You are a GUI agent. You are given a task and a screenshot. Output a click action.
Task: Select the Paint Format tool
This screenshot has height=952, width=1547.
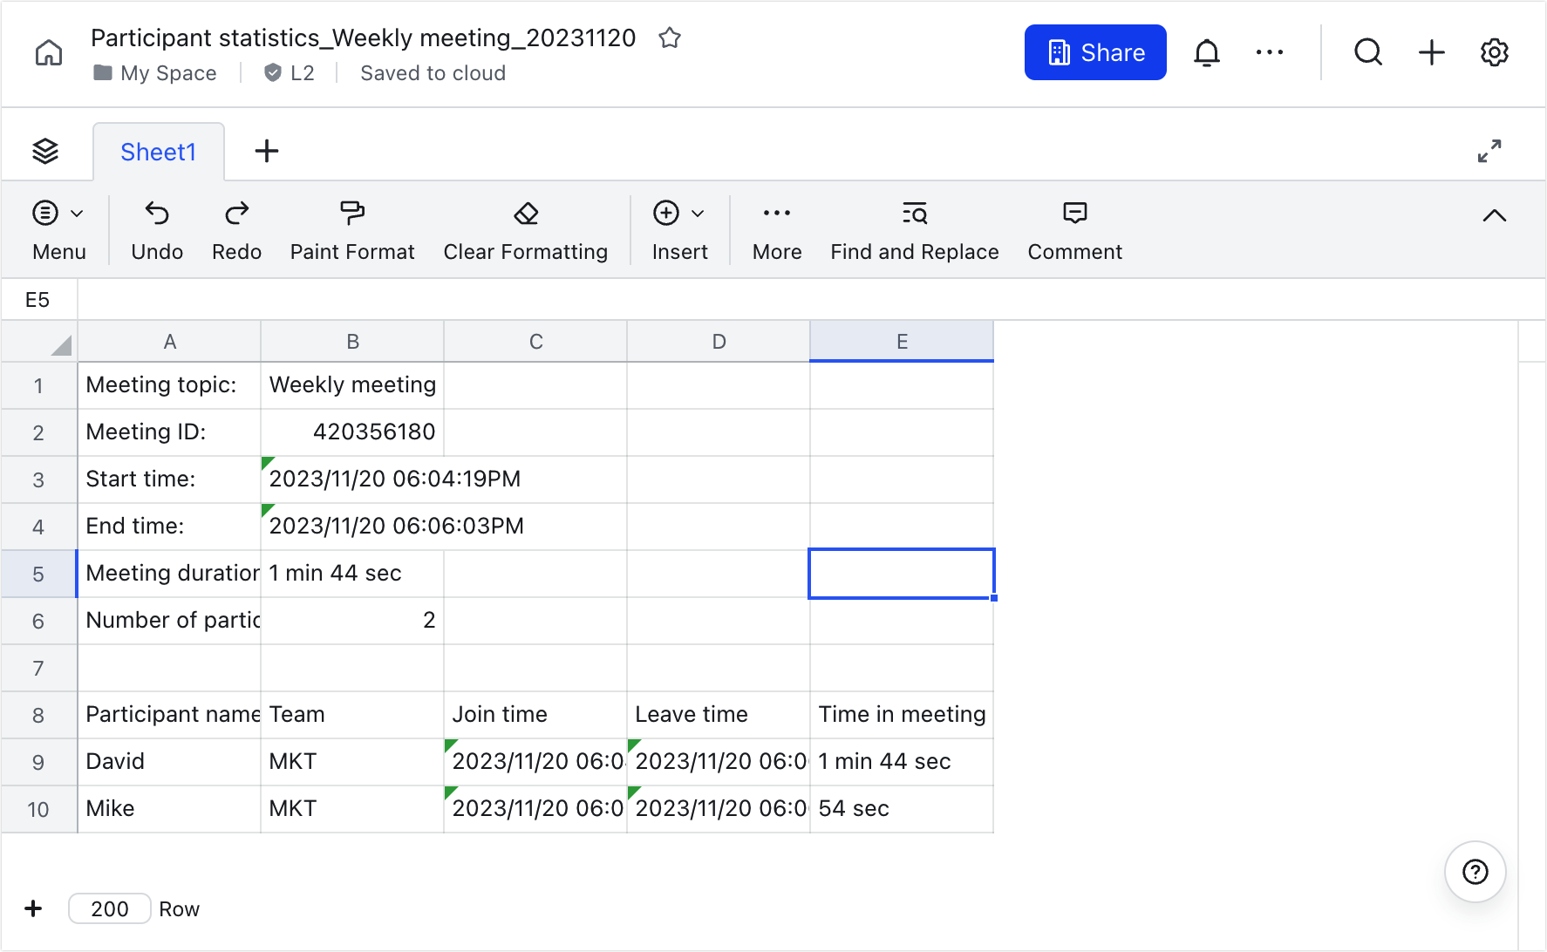pos(352,214)
